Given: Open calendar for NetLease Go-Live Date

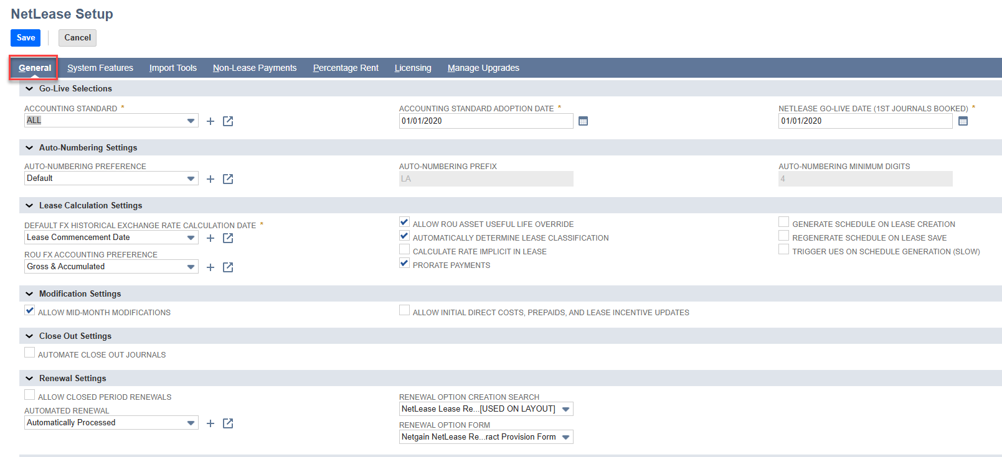Looking at the screenshot, I should (963, 121).
